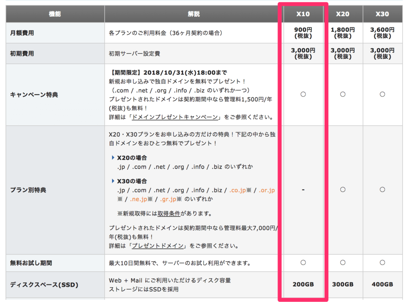Image resolution: width=409 pixels, height=302 pixels.
Task: Click the 300GB disk space cell
Action: (x=343, y=284)
